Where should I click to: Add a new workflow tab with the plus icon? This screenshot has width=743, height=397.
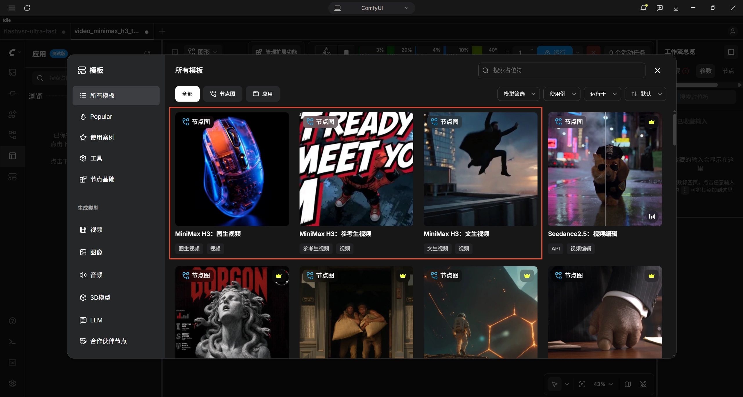pos(162,31)
